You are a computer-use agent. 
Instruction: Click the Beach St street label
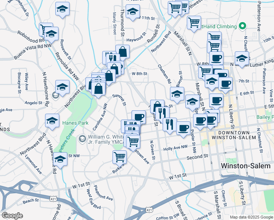(30, 201)
